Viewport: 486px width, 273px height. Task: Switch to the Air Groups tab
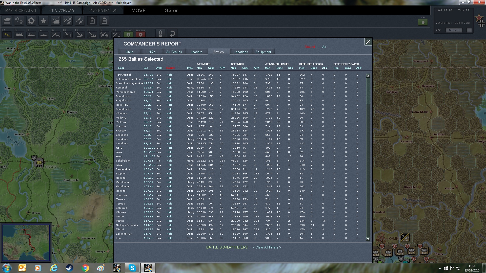pyautogui.click(x=174, y=52)
